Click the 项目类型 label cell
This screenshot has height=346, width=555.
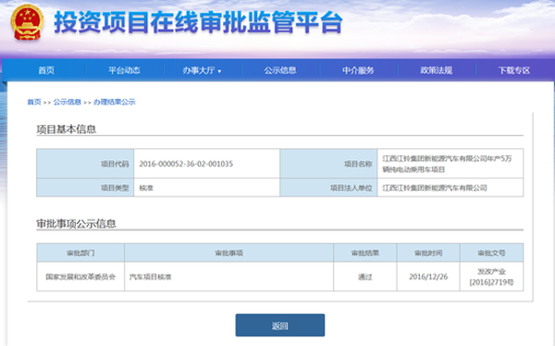(x=85, y=188)
